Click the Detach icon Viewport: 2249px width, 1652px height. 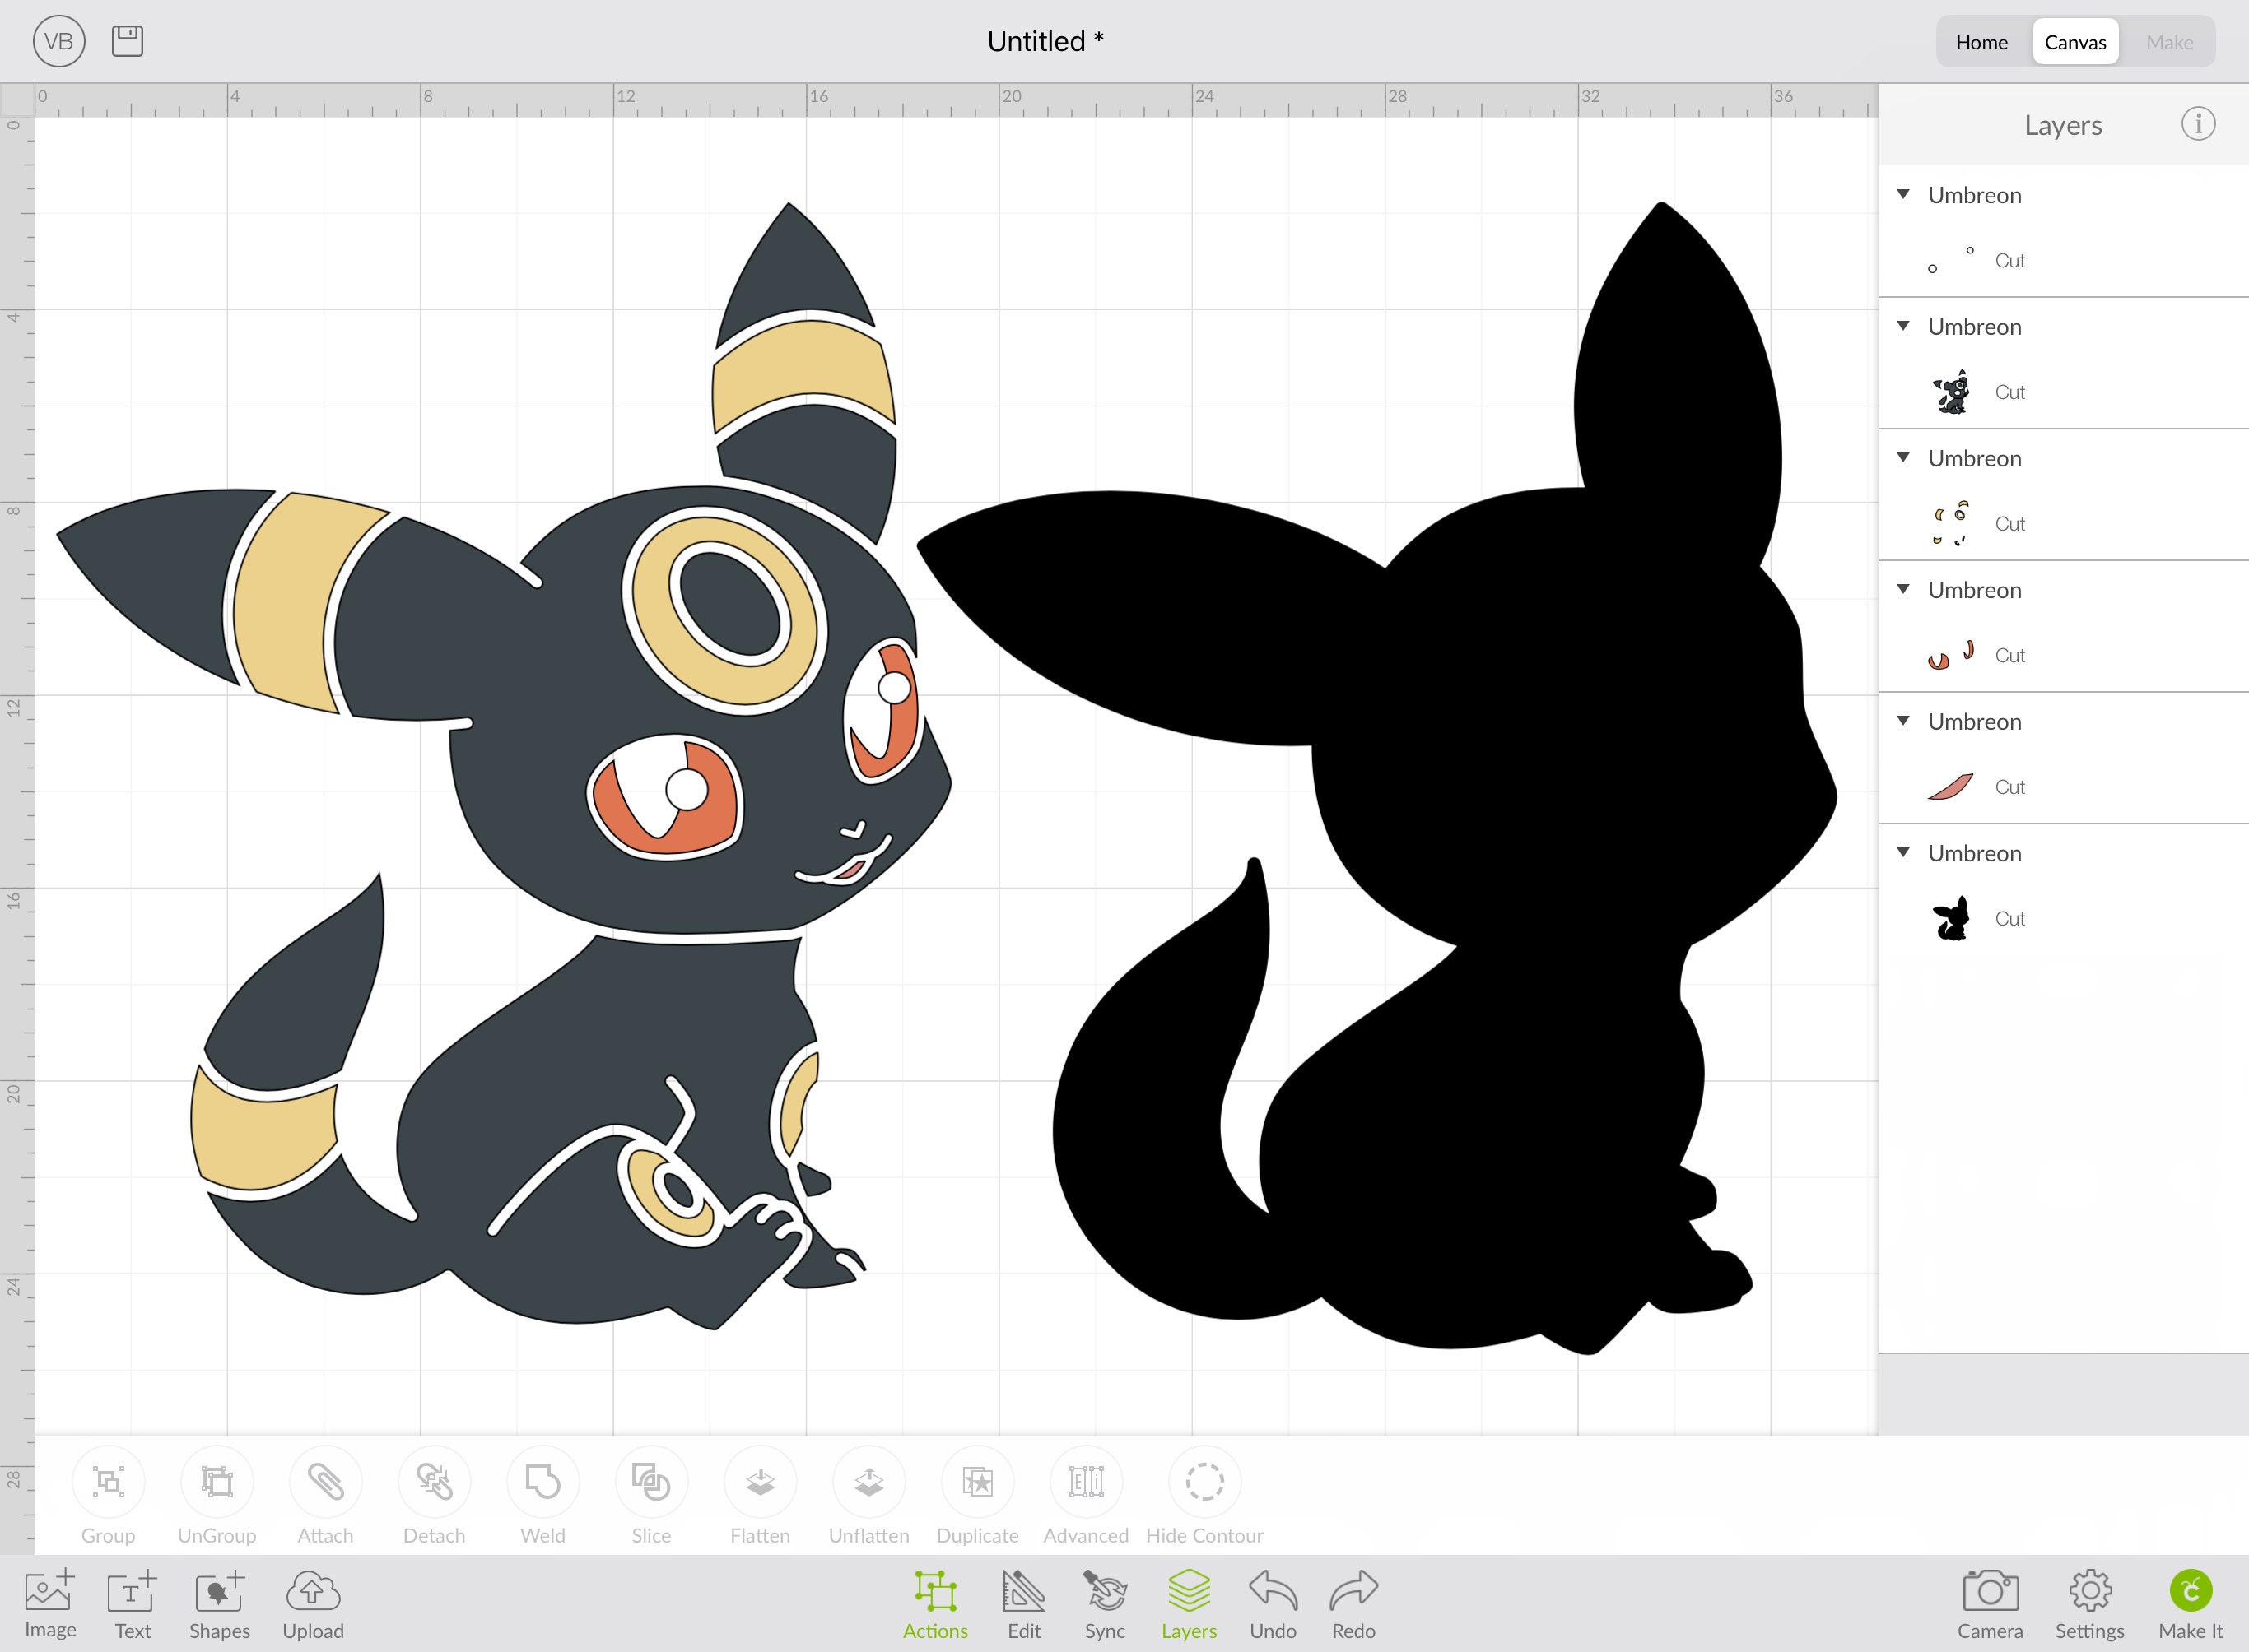[x=434, y=1481]
